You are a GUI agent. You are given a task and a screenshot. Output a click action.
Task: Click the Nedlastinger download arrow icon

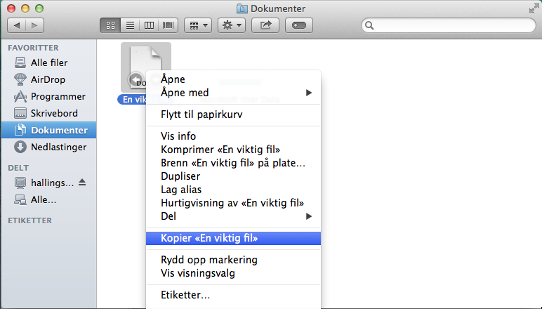20,147
